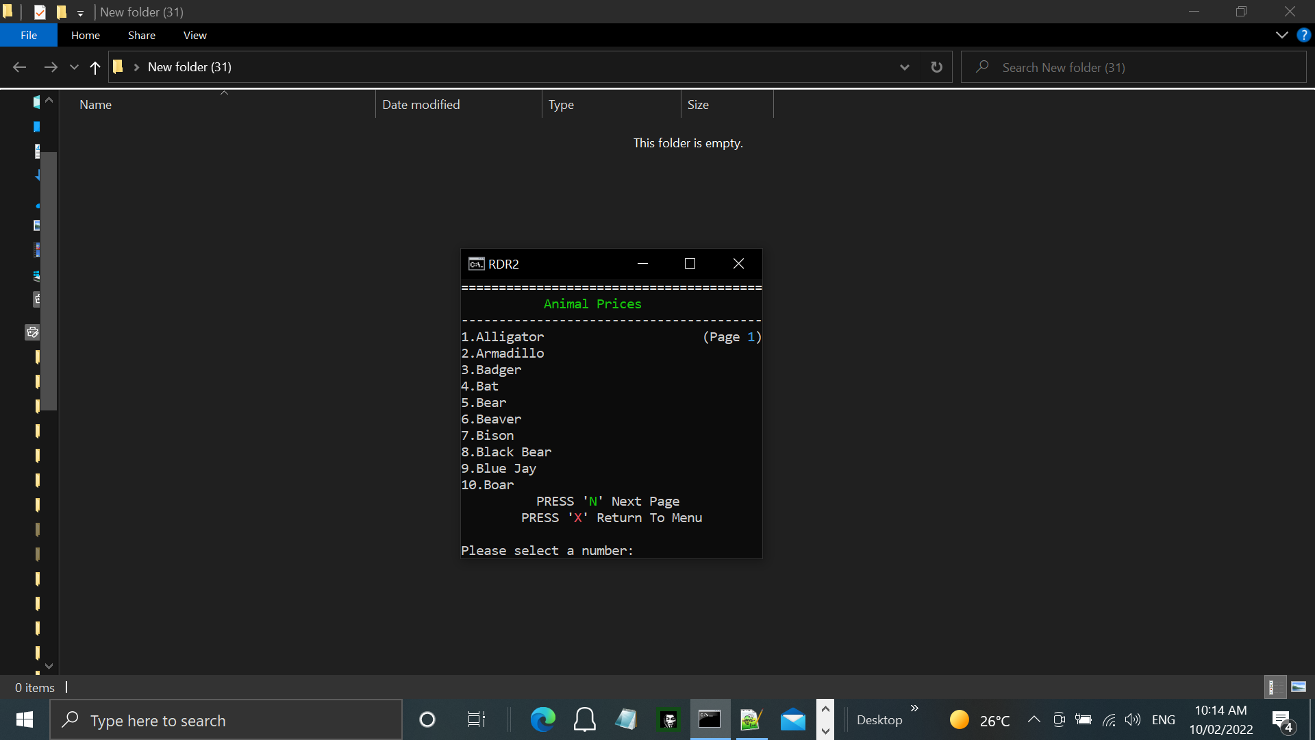Screen dimensions: 1315x740
Task: Open the volume speaker control
Action: click(1133, 719)
